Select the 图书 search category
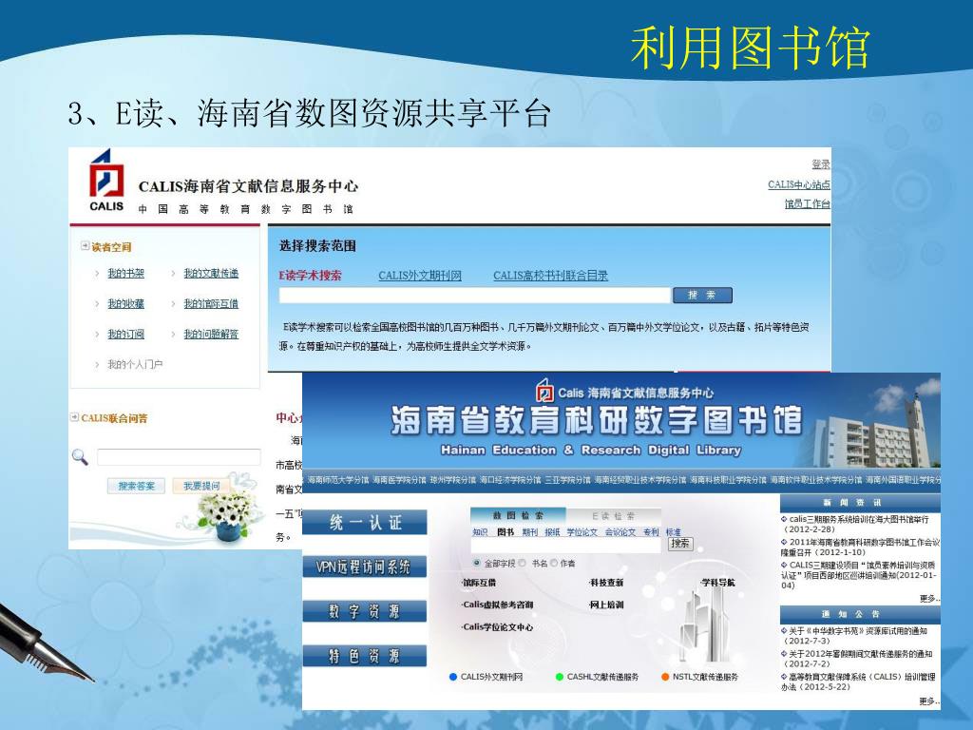Image resolution: width=973 pixels, height=730 pixels. pos(506,532)
